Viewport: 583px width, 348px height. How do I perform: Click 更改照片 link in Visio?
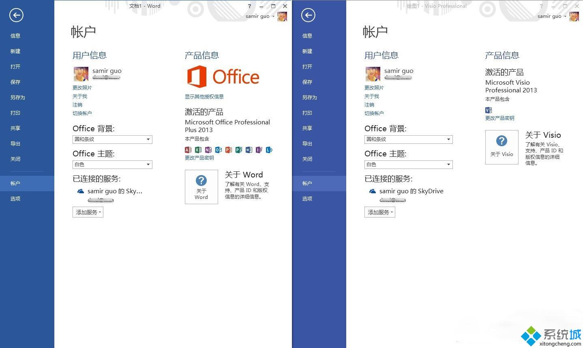[x=374, y=88]
